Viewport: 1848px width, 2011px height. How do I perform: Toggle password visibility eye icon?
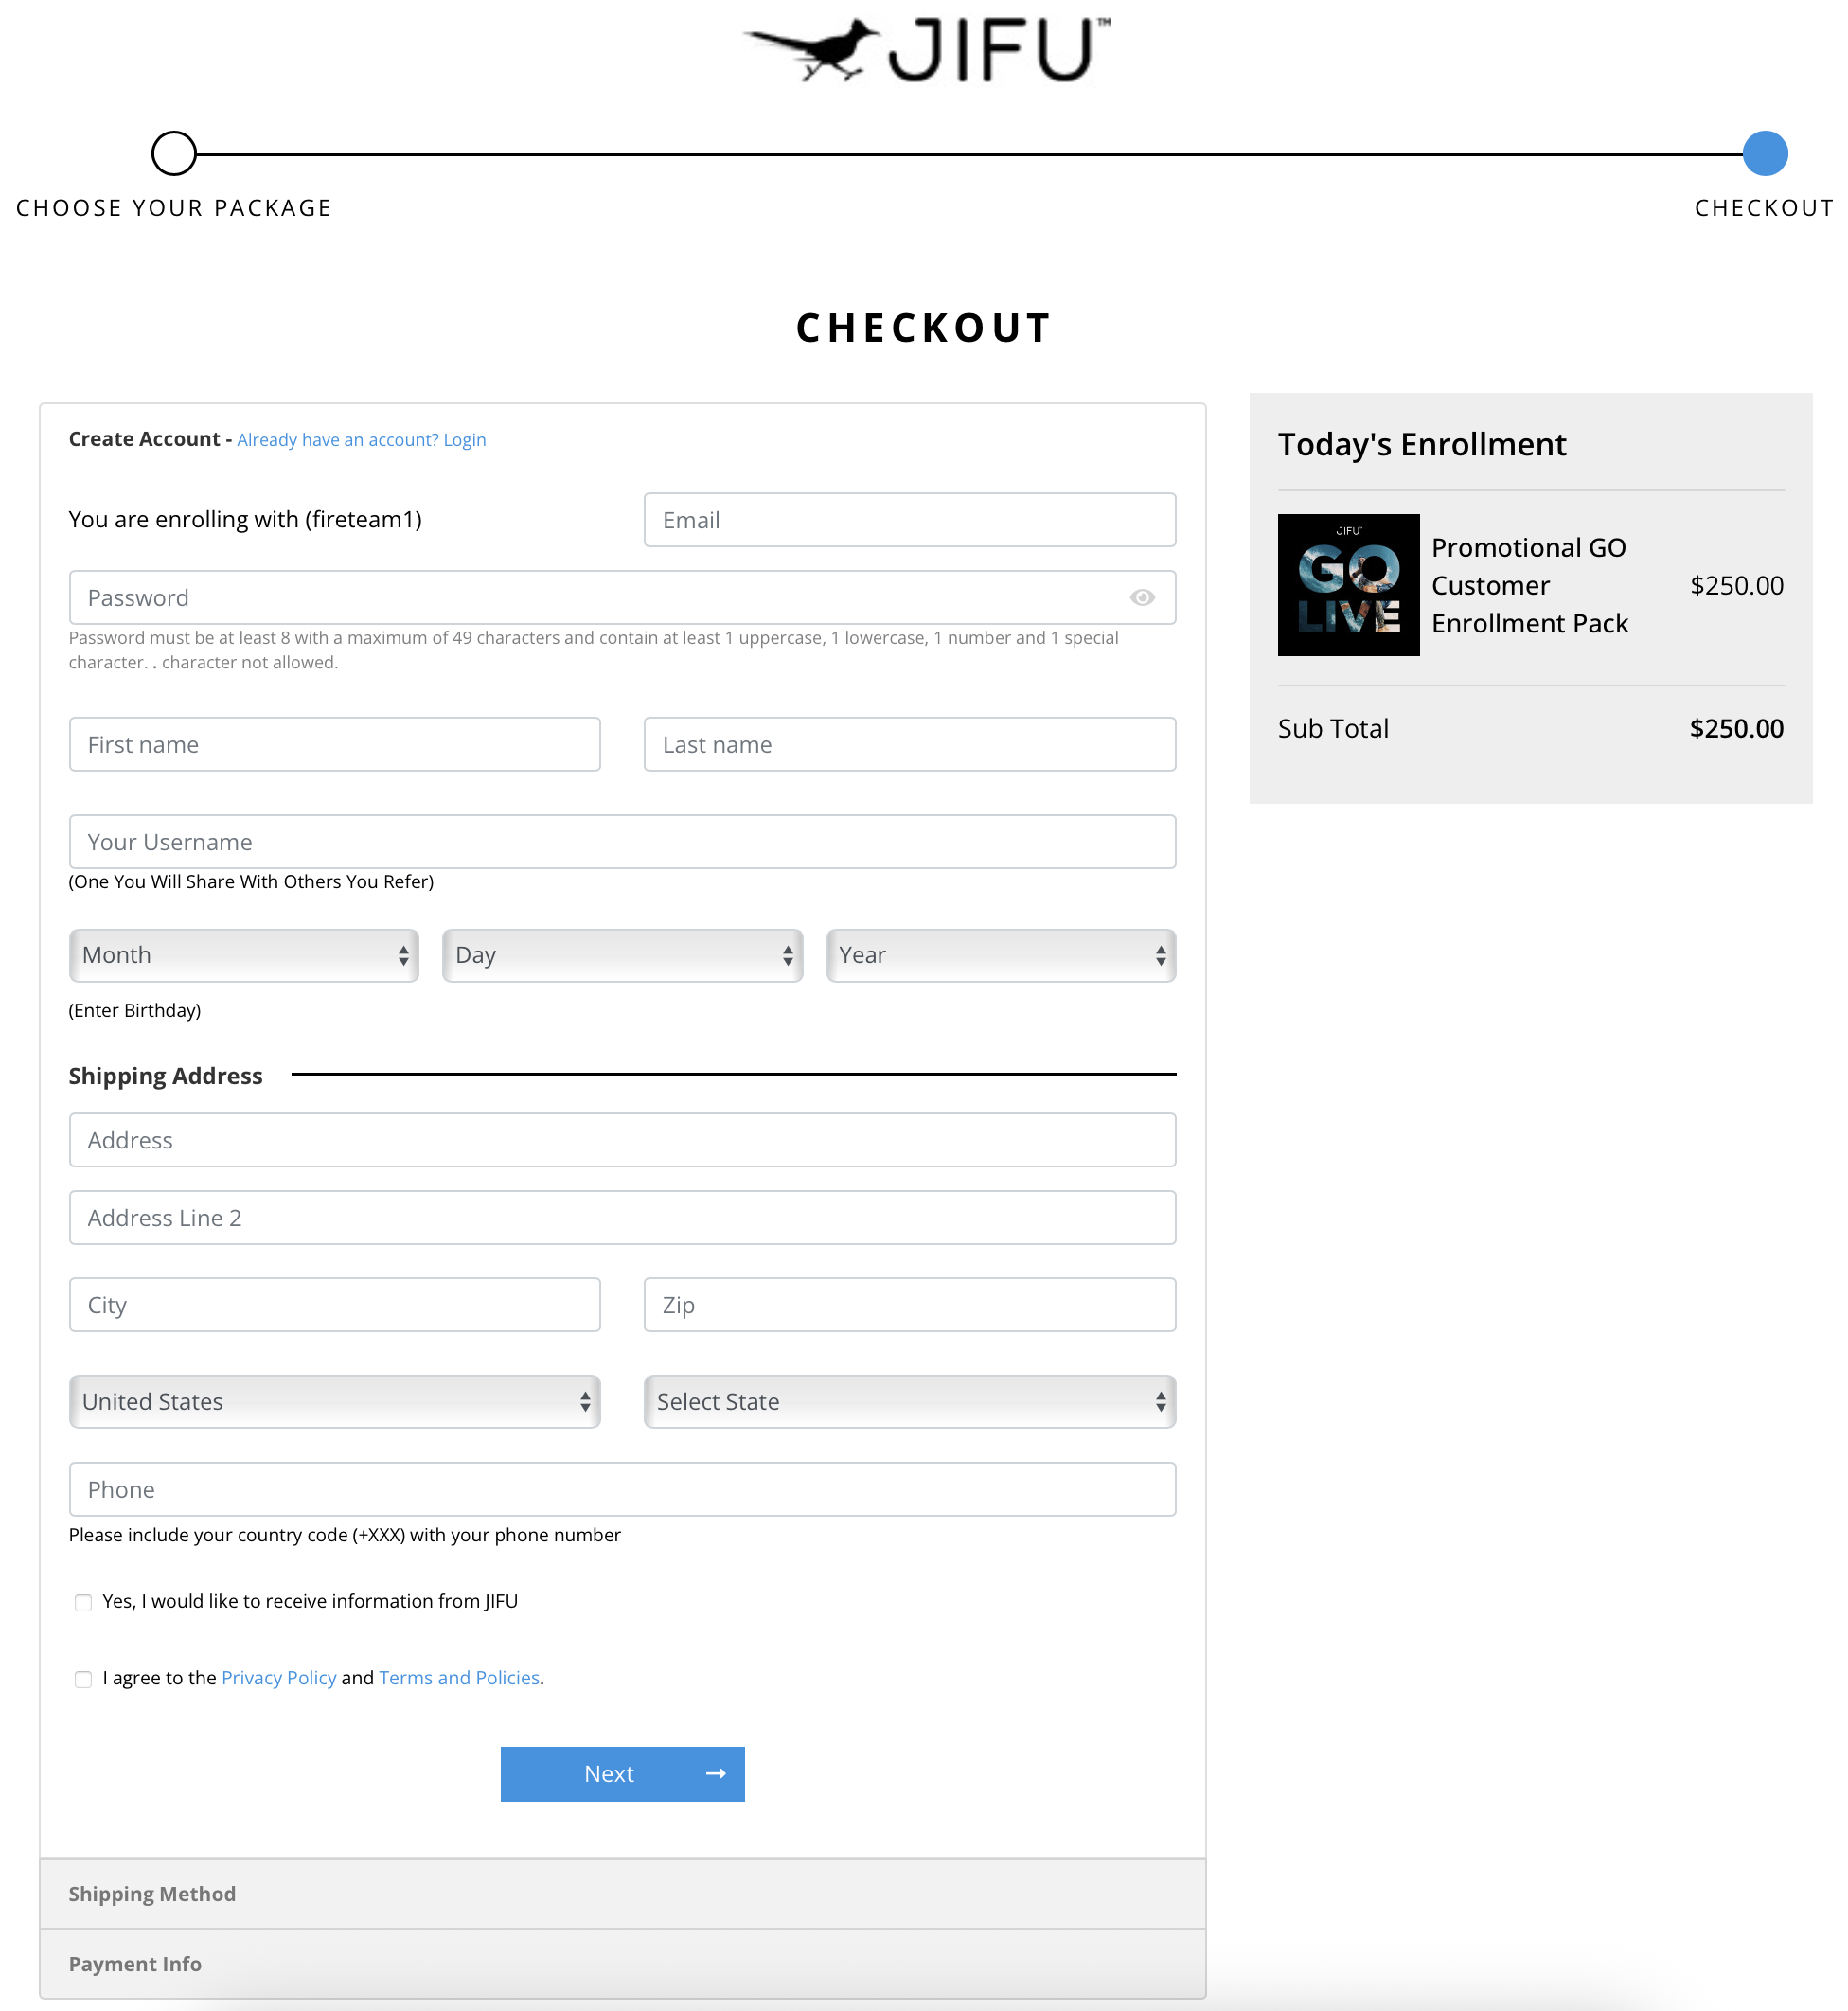pyautogui.click(x=1142, y=598)
